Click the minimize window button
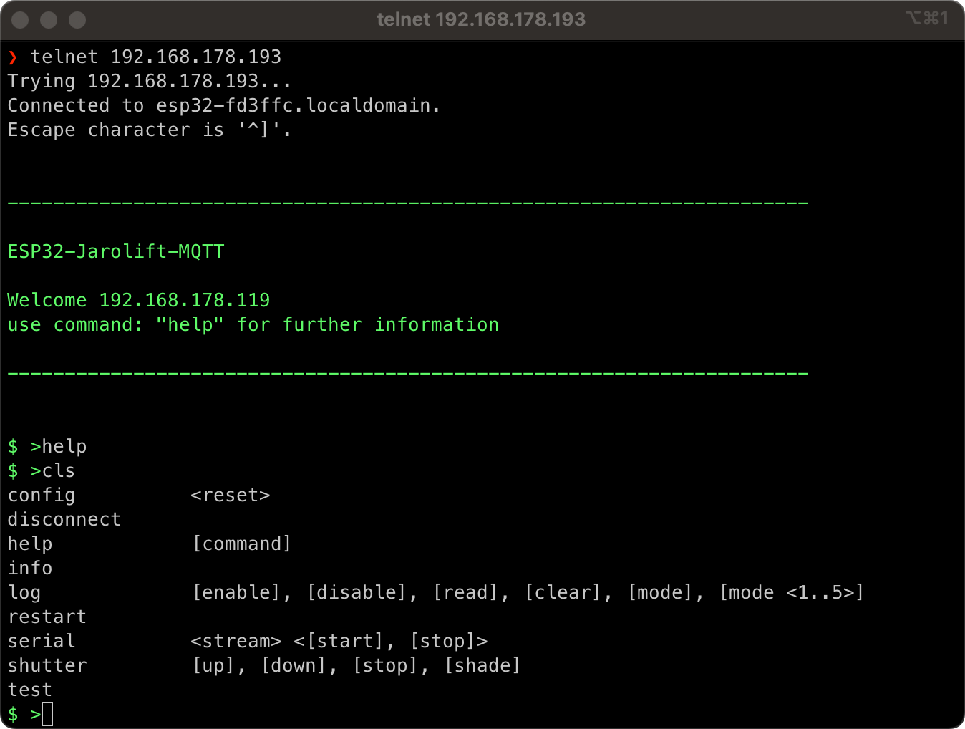 (x=49, y=20)
